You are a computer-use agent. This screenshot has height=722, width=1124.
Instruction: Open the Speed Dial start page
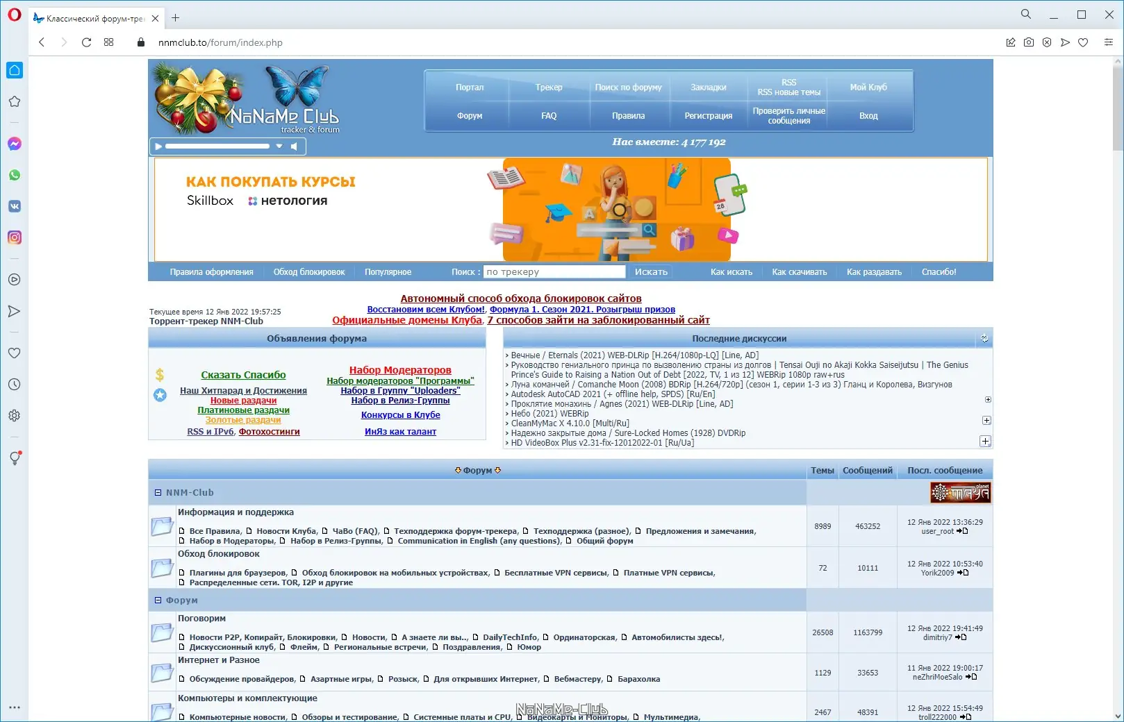pyautogui.click(x=108, y=42)
